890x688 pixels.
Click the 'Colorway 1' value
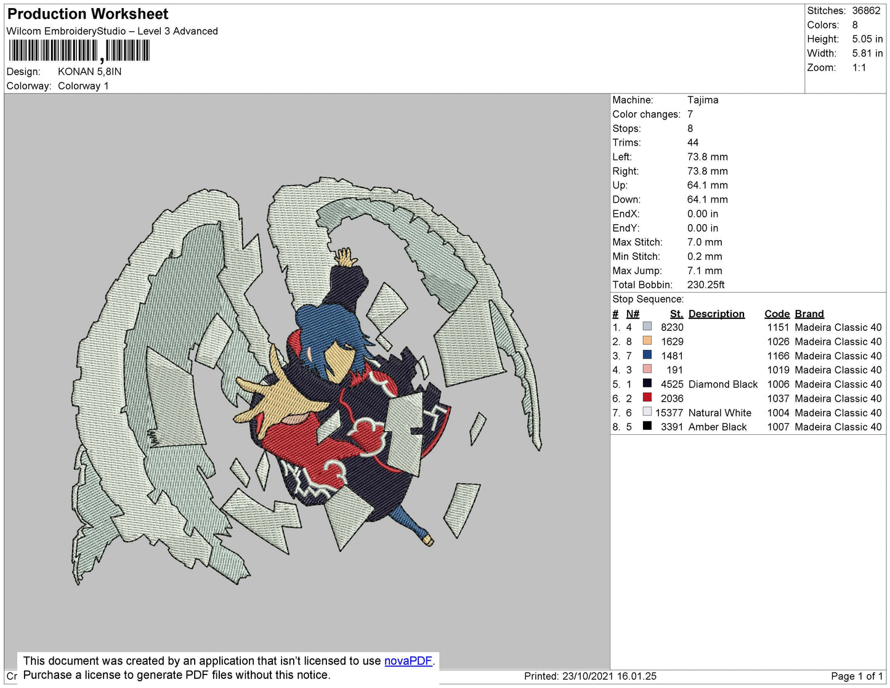(83, 86)
